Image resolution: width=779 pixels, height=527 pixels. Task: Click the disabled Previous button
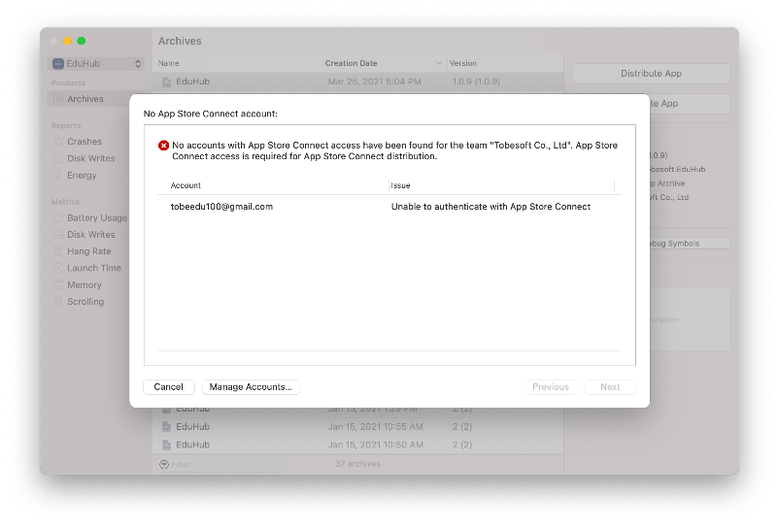tap(551, 387)
